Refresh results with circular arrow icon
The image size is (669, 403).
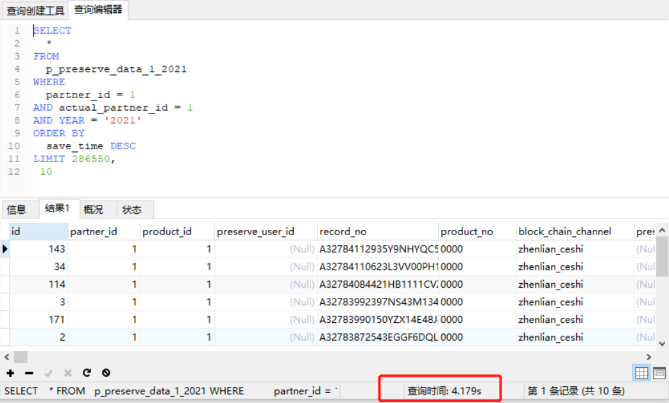(87, 373)
